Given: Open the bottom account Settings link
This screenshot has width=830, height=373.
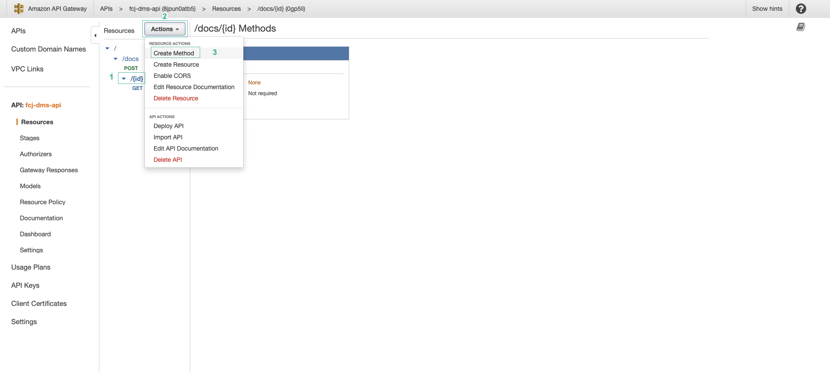Looking at the screenshot, I should [x=24, y=322].
